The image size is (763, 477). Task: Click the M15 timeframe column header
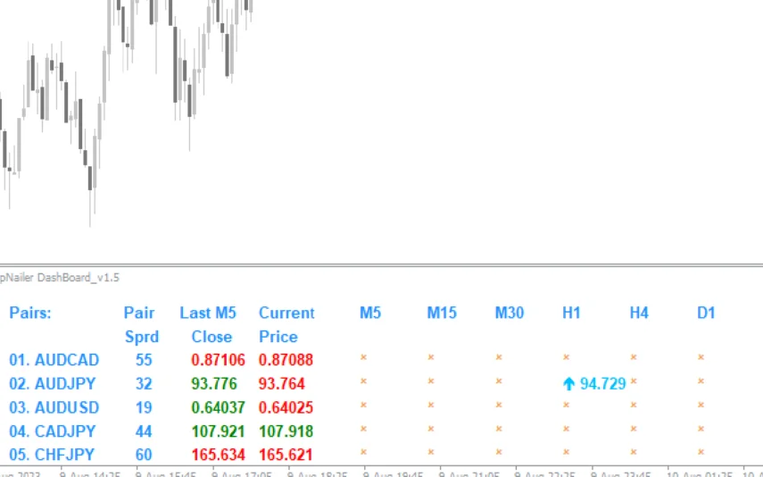(x=442, y=313)
